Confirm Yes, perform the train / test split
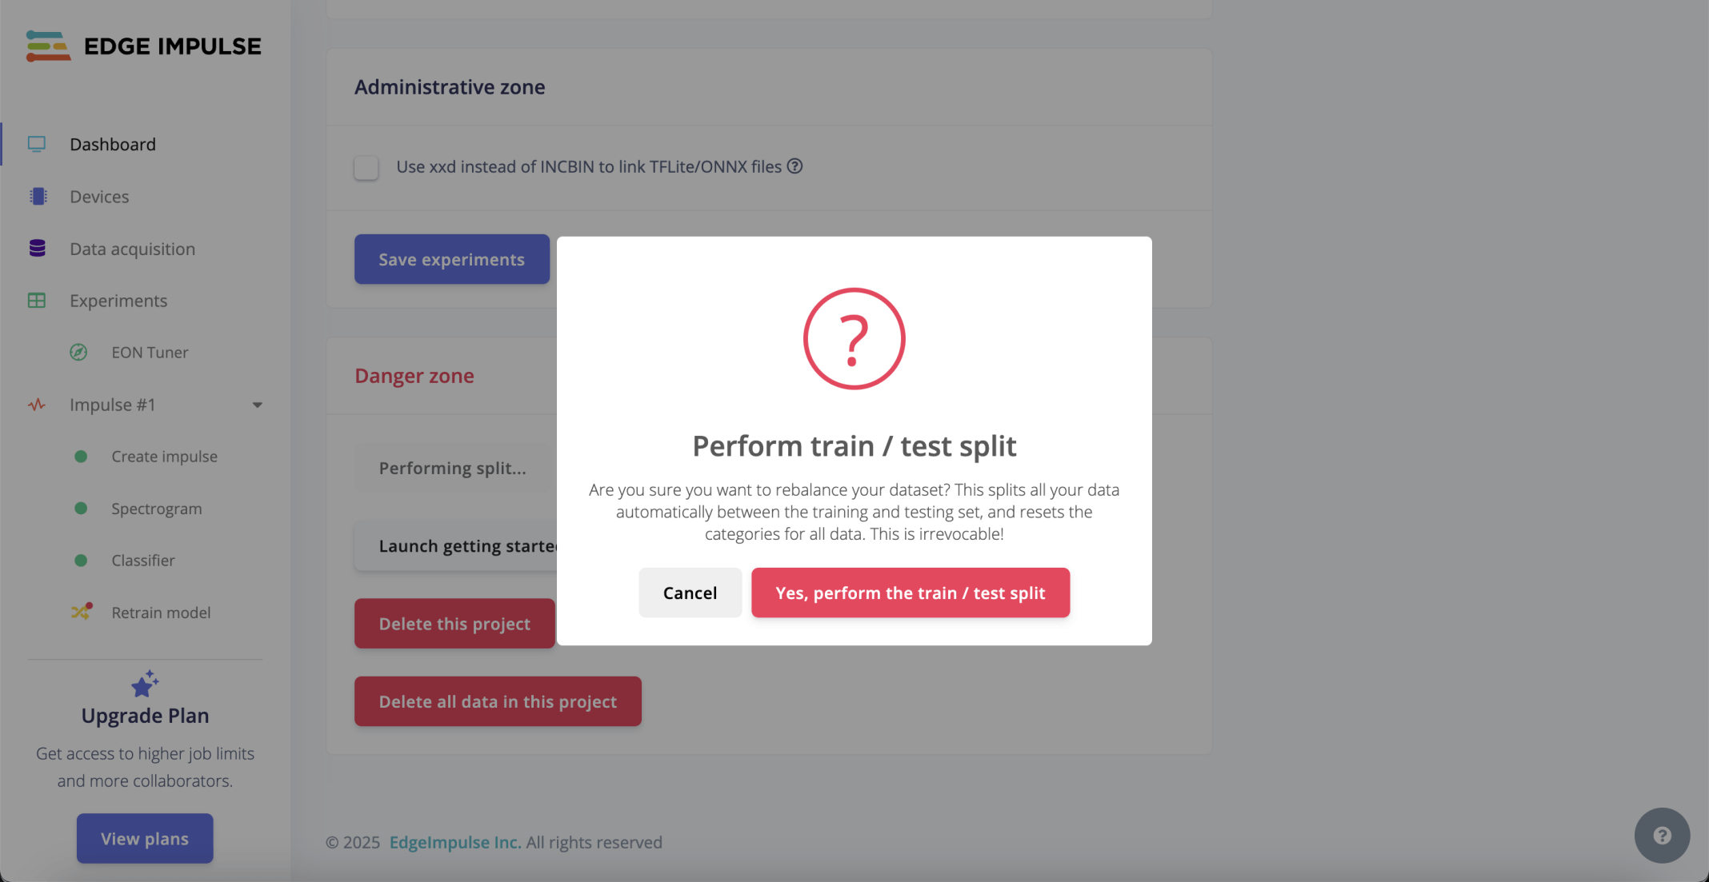This screenshot has width=1709, height=882. pos(910,593)
